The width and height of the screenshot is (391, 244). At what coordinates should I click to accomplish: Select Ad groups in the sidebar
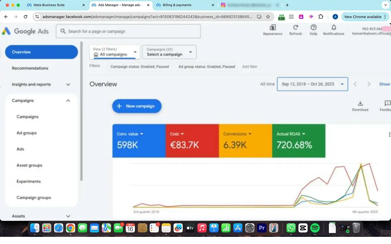(27, 133)
